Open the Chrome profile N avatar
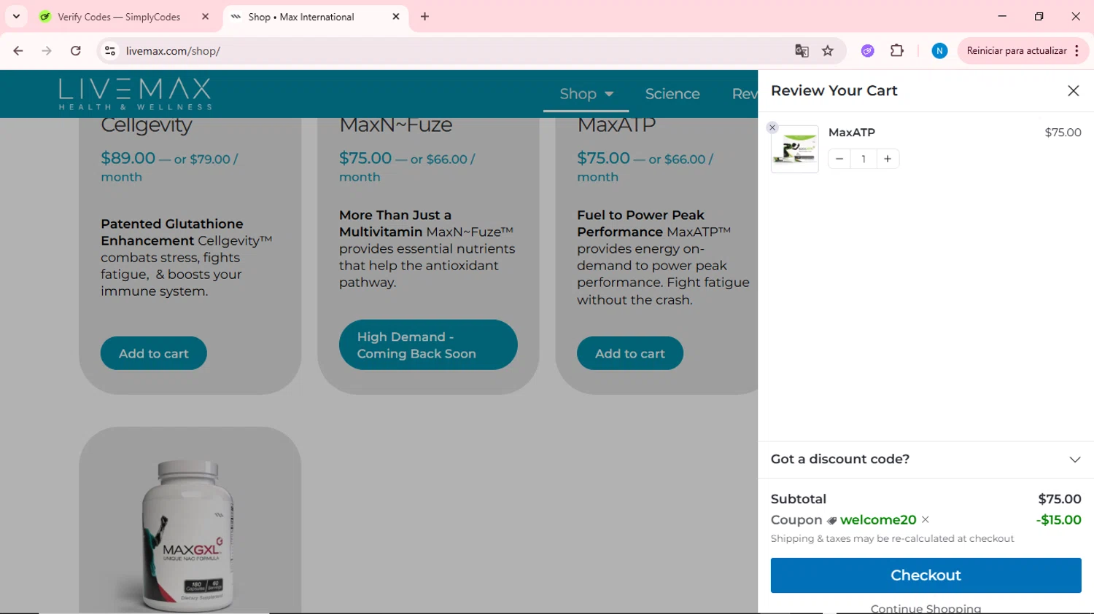Screen dimensions: 1094x614 939,51
